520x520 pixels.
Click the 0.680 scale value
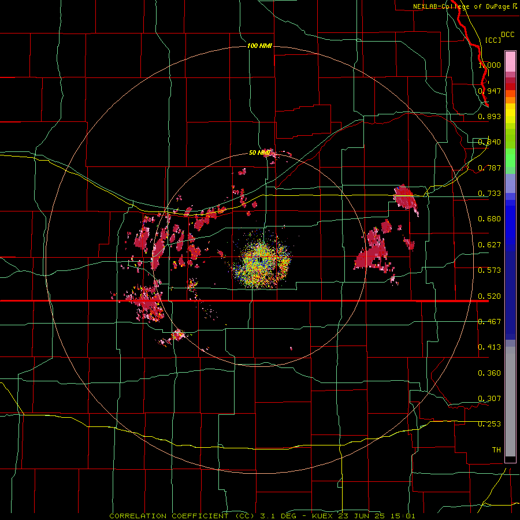coord(489,219)
